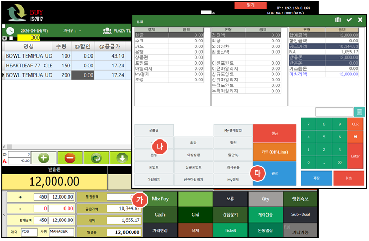The width and height of the screenshot is (369, 241).
Task: Select the 카드 row in payment table
Action: (169, 46)
